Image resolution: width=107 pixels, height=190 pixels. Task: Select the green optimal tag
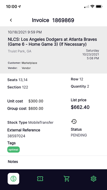pos(13,150)
